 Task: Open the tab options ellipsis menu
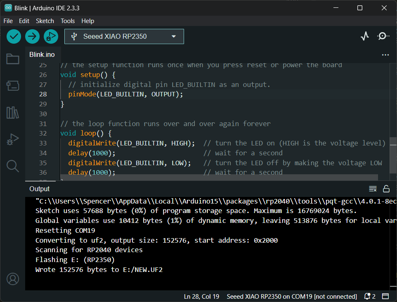click(x=385, y=55)
